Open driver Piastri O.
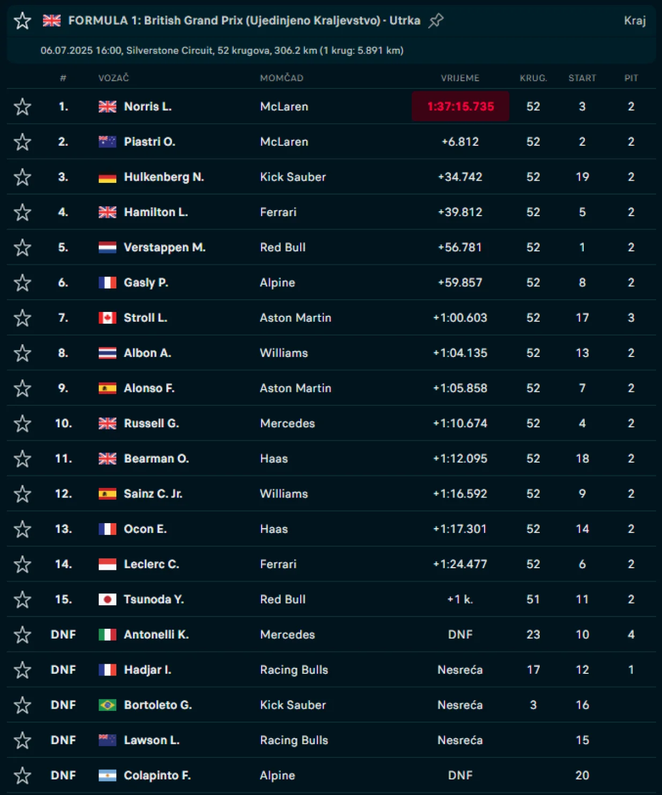 149,142
